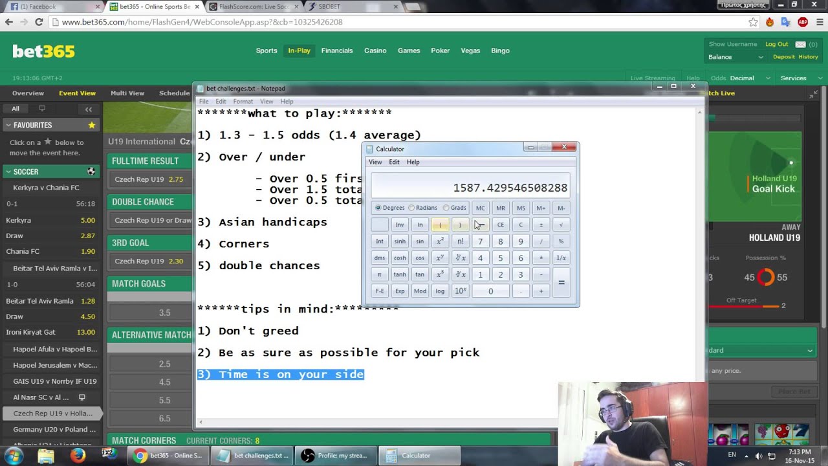Expand the Double Chance market
Viewport: 828px width, 466px height.
pos(150,202)
